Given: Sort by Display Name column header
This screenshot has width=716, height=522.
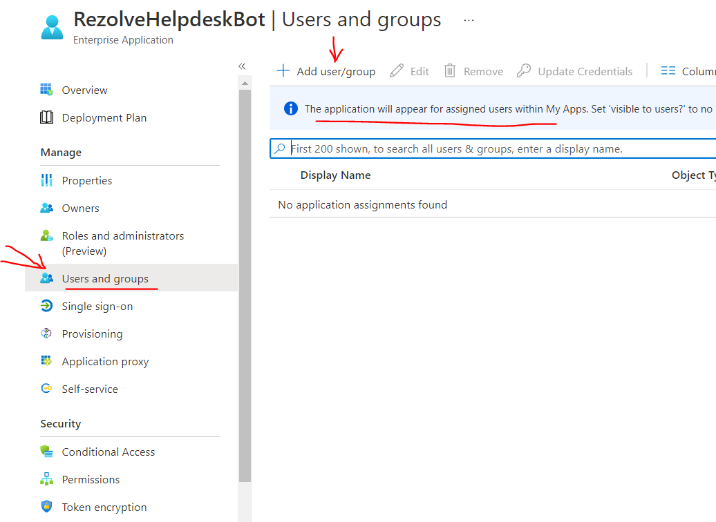Looking at the screenshot, I should (336, 175).
